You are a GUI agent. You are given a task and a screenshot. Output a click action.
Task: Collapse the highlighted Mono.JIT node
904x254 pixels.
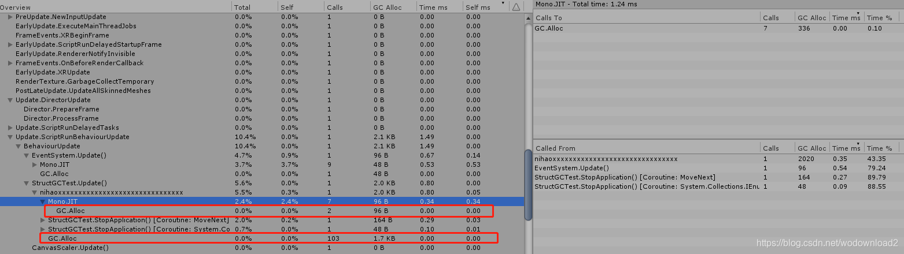pyautogui.click(x=43, y=201)
